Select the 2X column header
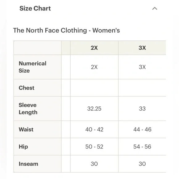Viewport: 179px width, 179px height. pos(94,48)
